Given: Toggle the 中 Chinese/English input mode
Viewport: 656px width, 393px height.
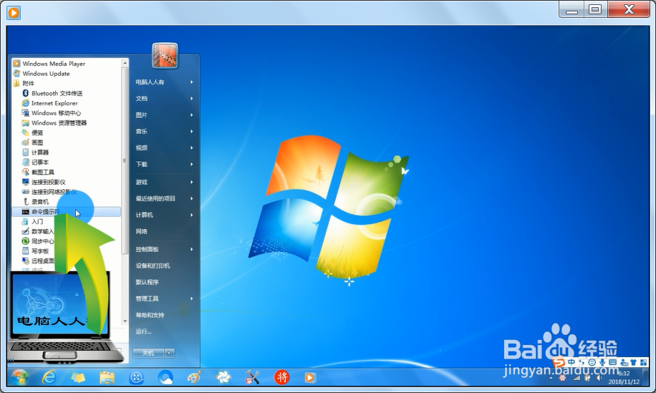Looking at the screenshot, I should [572, 362].
